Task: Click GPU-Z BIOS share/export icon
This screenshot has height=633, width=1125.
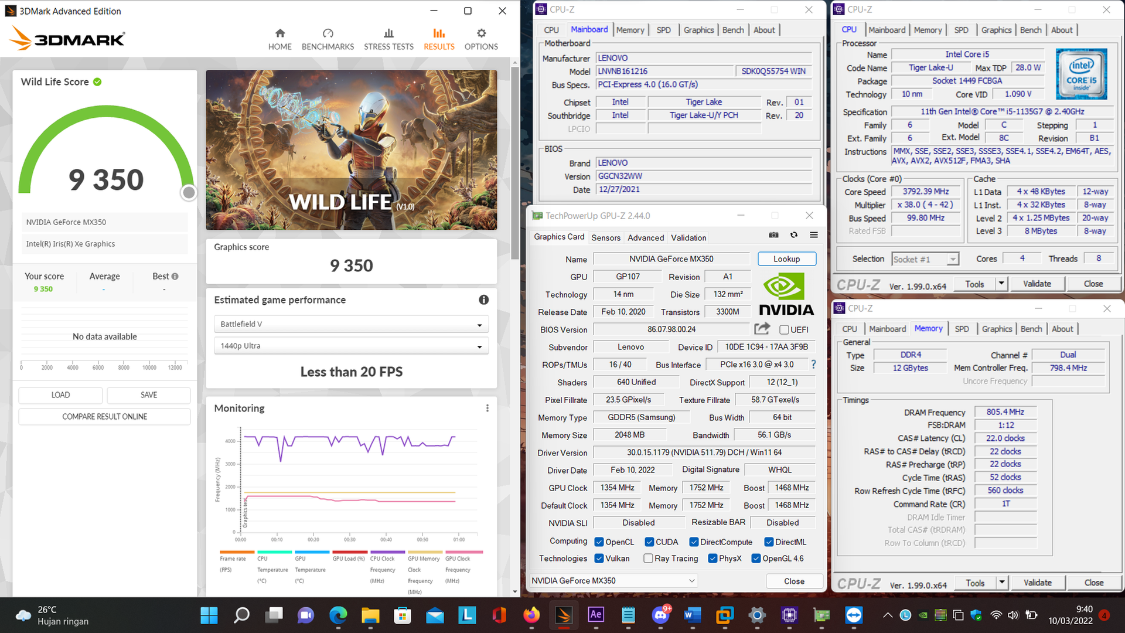Action: pyautogui.click(x=762, y=329)
